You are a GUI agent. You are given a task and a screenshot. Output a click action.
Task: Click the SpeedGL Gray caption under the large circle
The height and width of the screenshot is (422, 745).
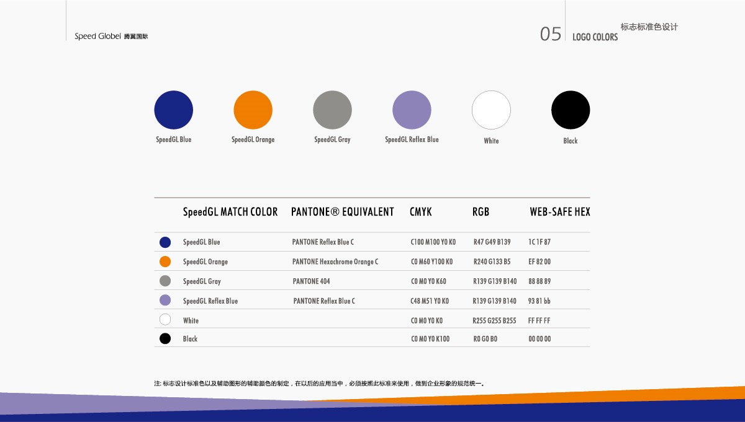[x=333, y=140]
